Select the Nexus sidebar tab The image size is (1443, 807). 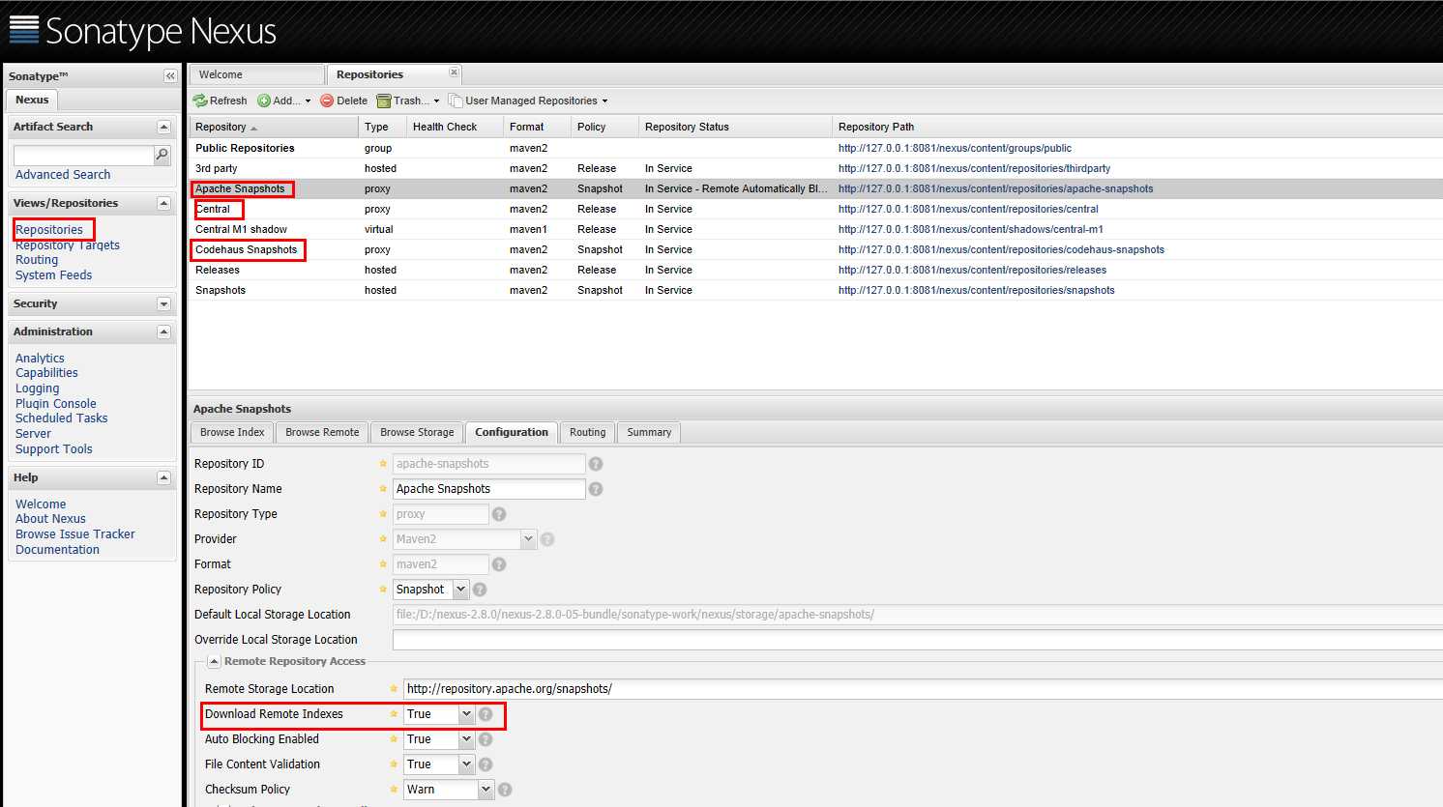pyautogui.click(x=32, y=100)
